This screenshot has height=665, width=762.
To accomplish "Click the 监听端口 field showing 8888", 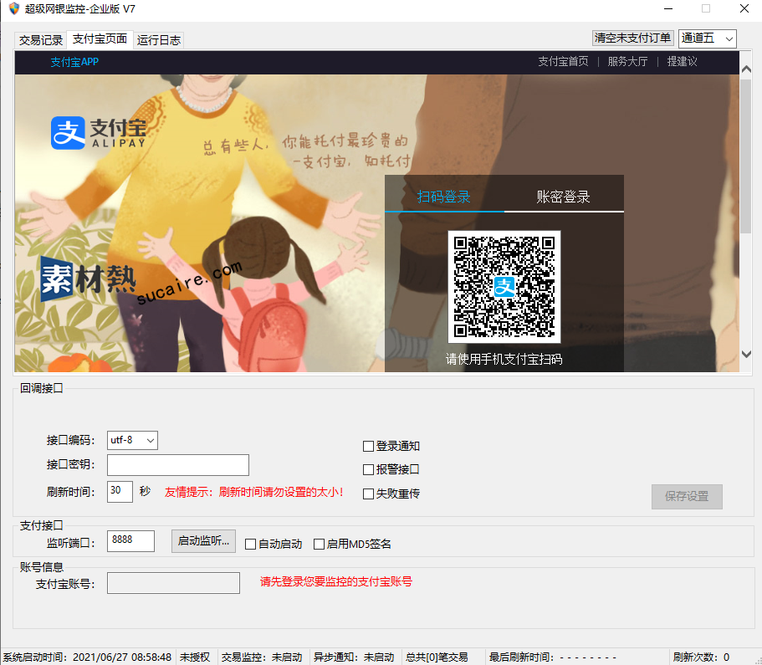I will click(130, 541).
